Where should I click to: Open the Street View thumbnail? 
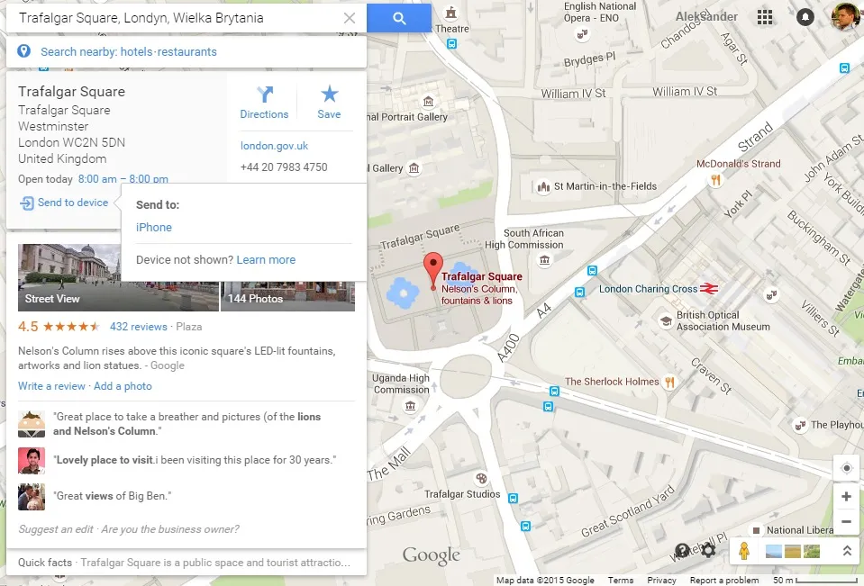coord(118,277)
